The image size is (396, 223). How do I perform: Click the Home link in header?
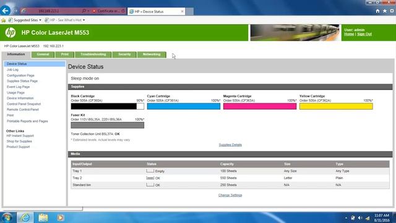point(349,34)
